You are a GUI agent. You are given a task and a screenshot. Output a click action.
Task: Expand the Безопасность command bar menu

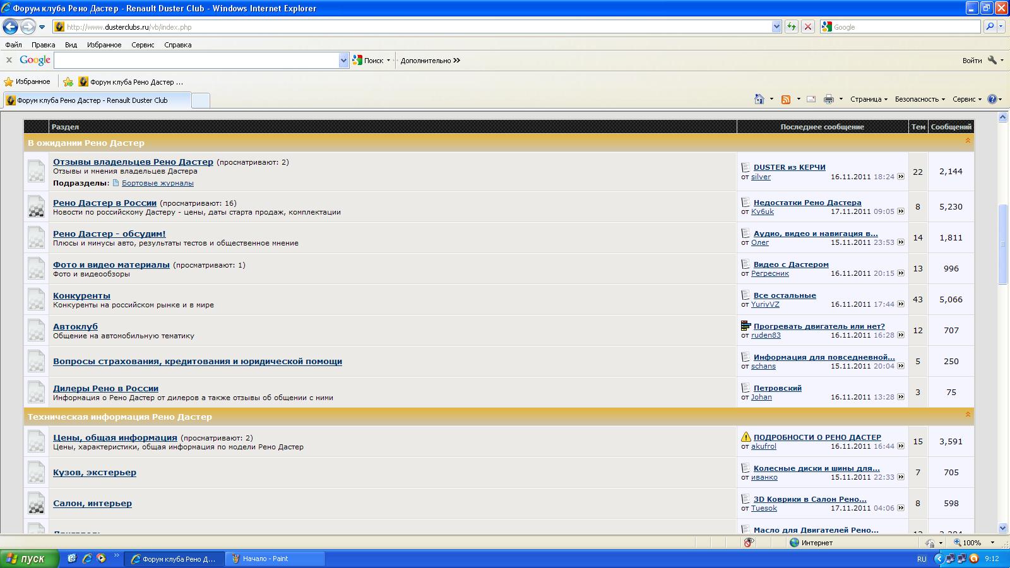tap(920, 99)
